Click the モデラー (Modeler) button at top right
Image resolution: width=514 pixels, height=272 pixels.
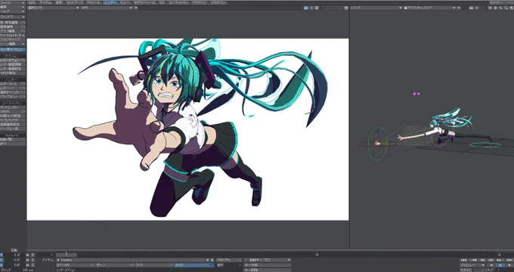501,2
